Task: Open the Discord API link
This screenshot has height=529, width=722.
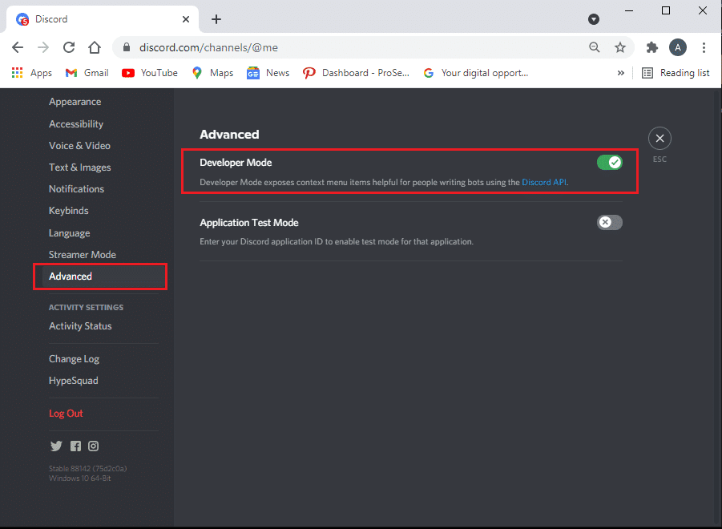Action: 544,182
